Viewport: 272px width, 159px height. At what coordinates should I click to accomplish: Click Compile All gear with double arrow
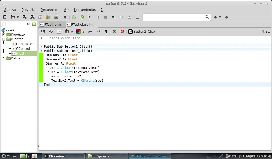pos(82,17)
